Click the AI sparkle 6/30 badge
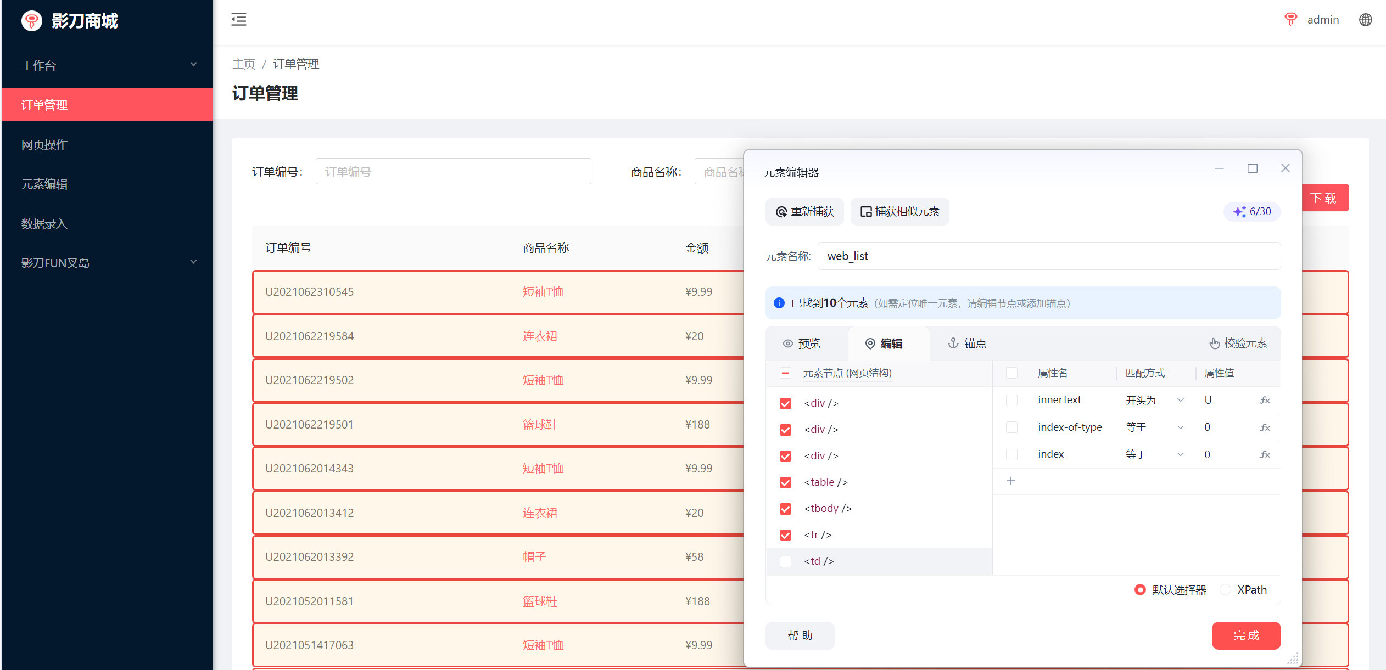Image resolution: width=1386 pixels, height=670 pixels. [x=1252, y=211]
